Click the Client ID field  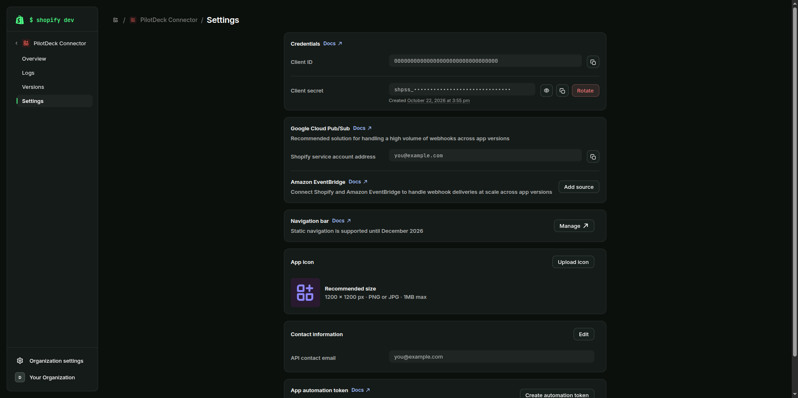tap(485, 61)
